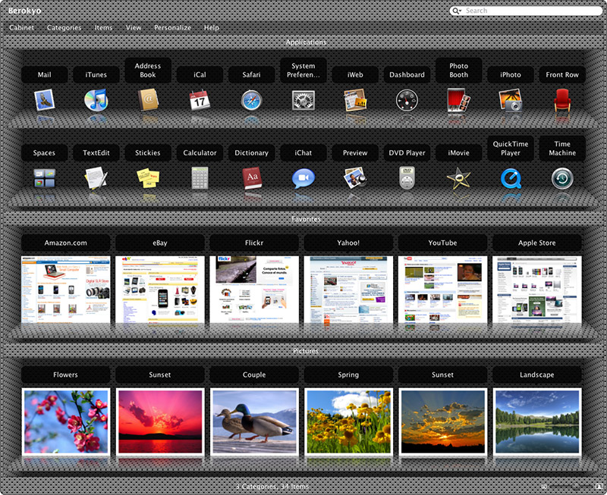Launch iChat speech bubble icon
Image resolution: width=607 pixels, height=495 pixels.
303,178
